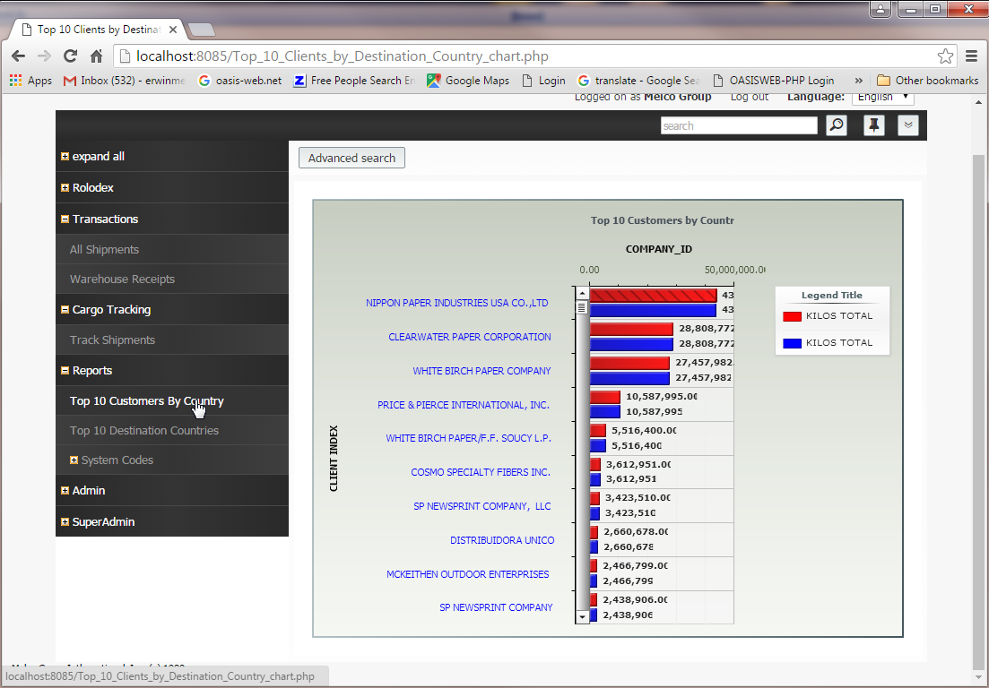Open the Free People Search bookmark
Image resolution: width=989 pixels, height=688 pixels.
[x=354, y=80]
